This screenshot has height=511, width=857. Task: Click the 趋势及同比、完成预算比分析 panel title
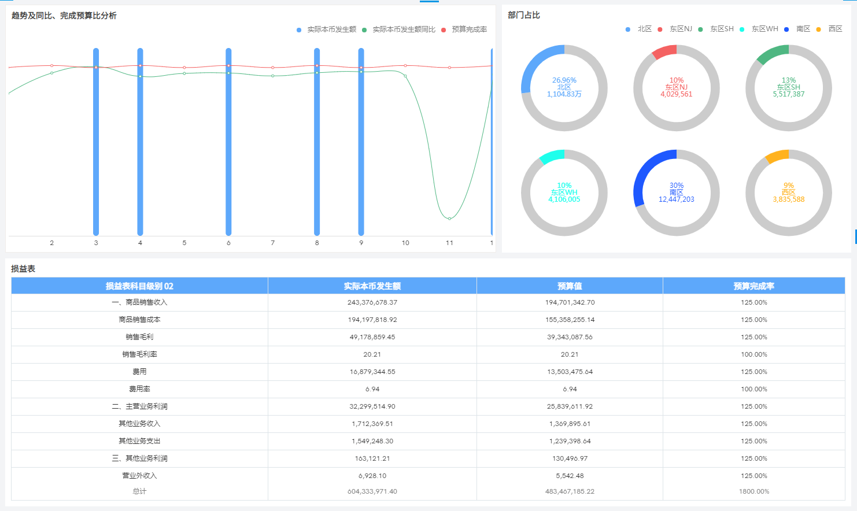click(64, 16)
